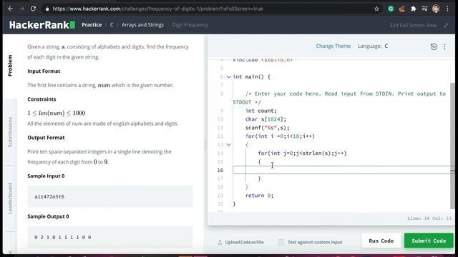
Task: Open Chrome's three-dot menu
Action: tap(447, 9)
